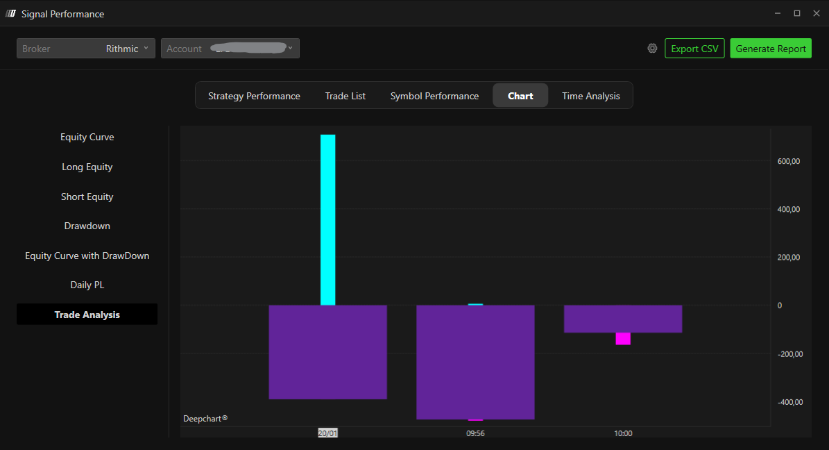
Task: Open the Drawdown chart option
Action: coord(87,226)
